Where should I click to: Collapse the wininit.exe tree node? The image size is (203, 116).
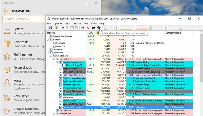click(48, 53)
